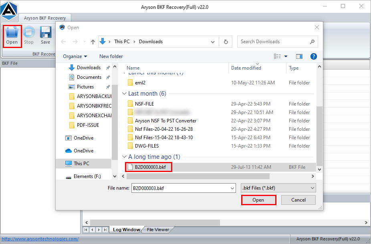Switch to Log Window tab
The height and width of the screenshot is (244, 371).
(x=127, y=230)
